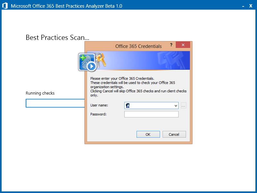Minimize the Best Practices Analyzer window
257x193 pixels.
tap(243, 6)
